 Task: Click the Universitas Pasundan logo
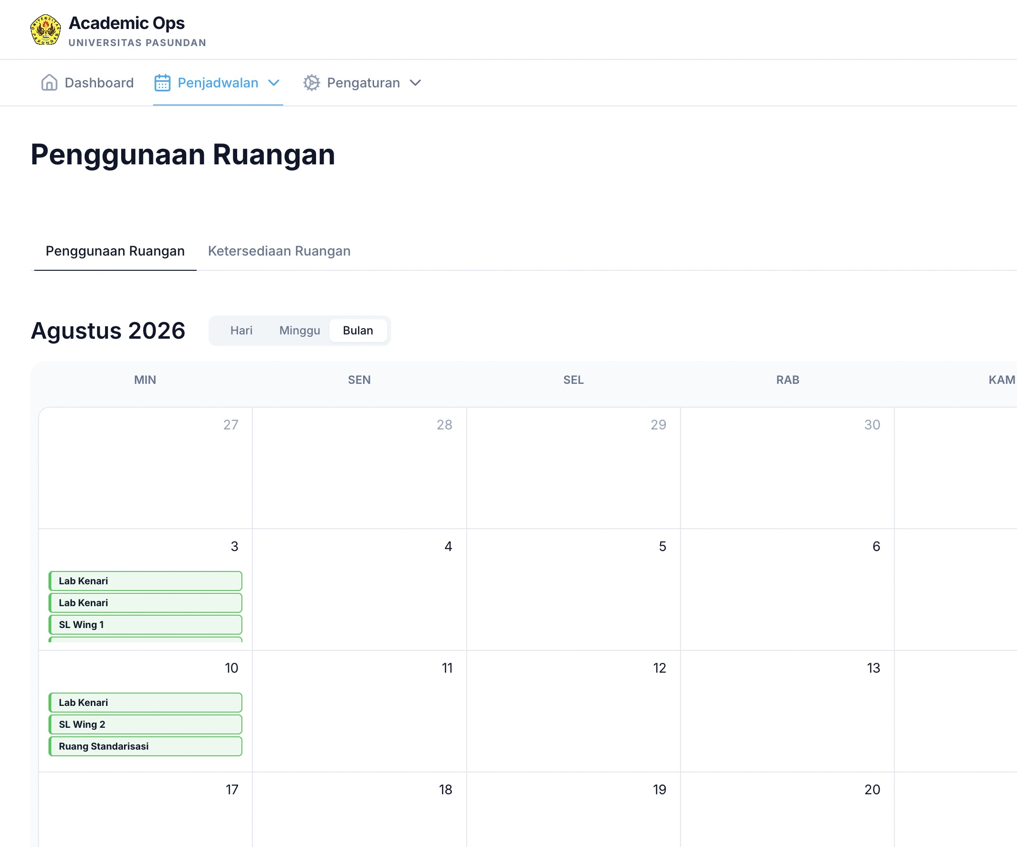point(46,29)
